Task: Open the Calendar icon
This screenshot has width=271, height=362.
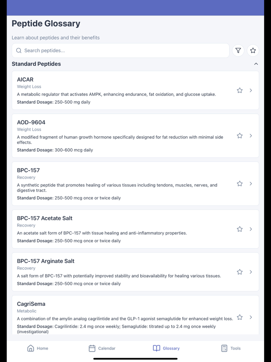Action: 92,348
